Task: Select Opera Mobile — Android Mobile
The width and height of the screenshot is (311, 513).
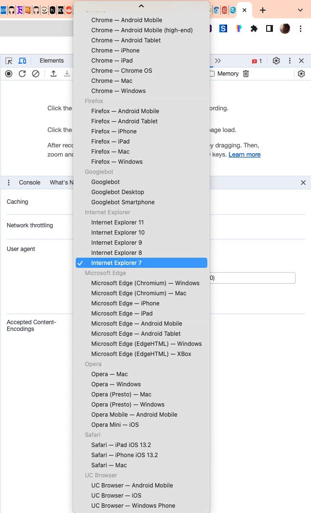Action: (x=141, y=415)
